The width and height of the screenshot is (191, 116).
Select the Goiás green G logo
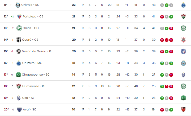[x=19, y=28]
